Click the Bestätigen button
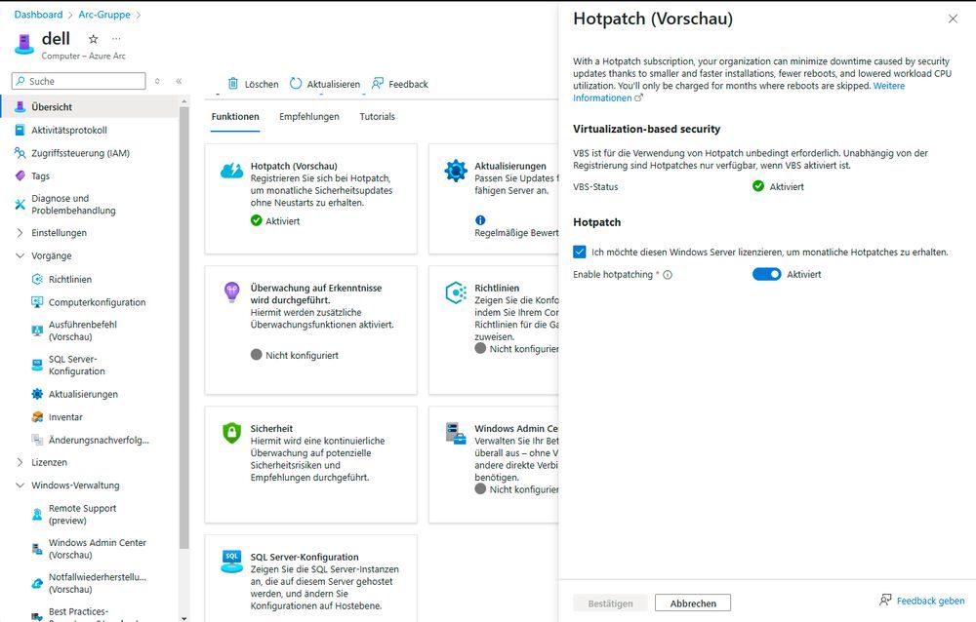Image resolution: width=976 pixels, height=622 pixels. 610,603
